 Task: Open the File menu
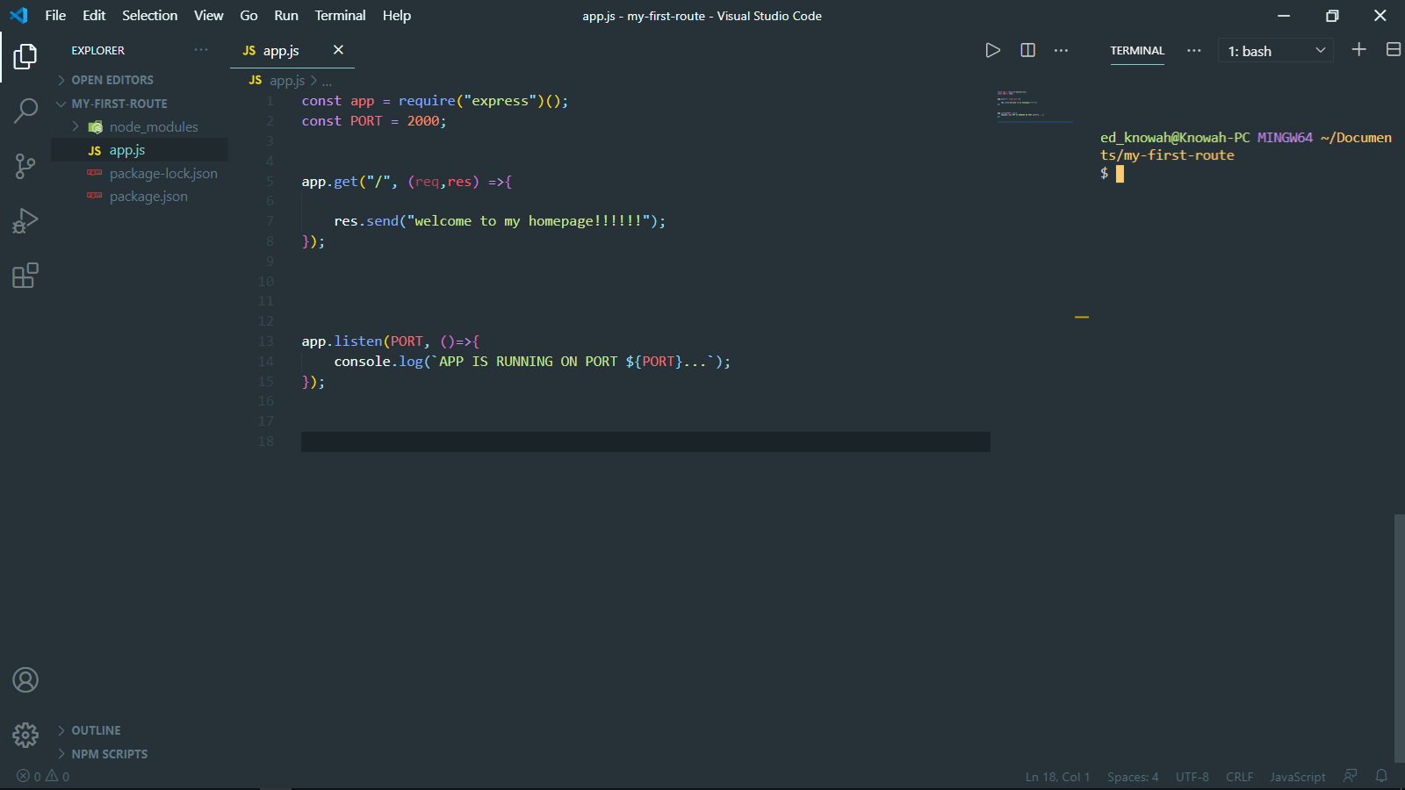[x=55, y=15]
